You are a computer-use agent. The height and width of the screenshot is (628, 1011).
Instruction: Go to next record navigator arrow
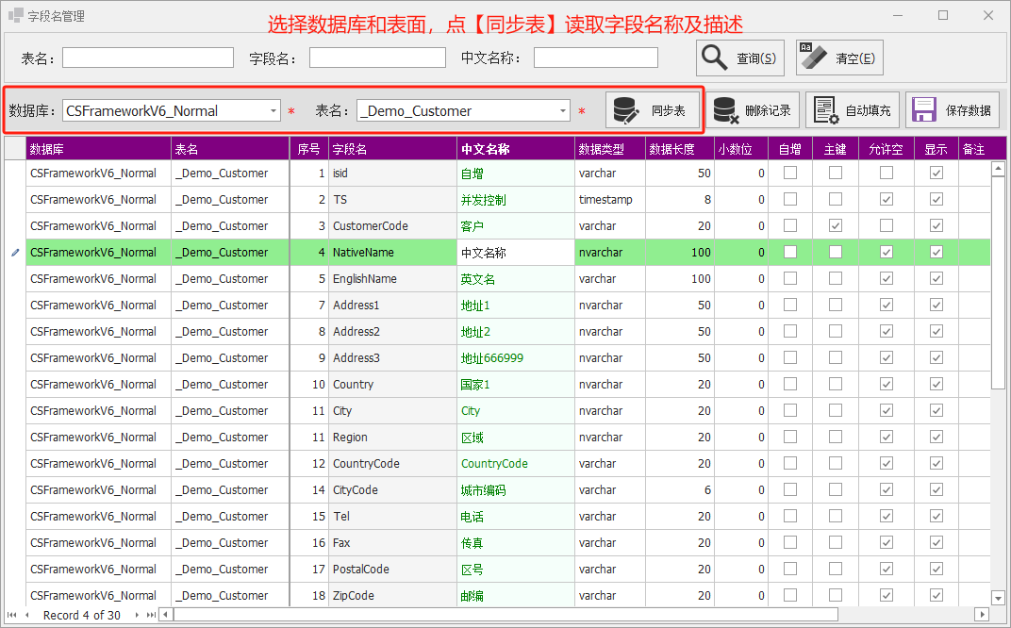point(136,615)
